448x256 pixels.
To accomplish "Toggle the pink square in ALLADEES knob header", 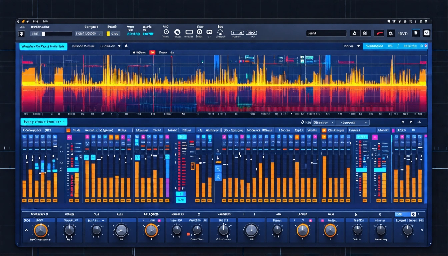I will pos(159,220).
